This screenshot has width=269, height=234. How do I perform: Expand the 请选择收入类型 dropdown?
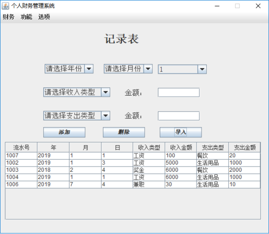77,92
